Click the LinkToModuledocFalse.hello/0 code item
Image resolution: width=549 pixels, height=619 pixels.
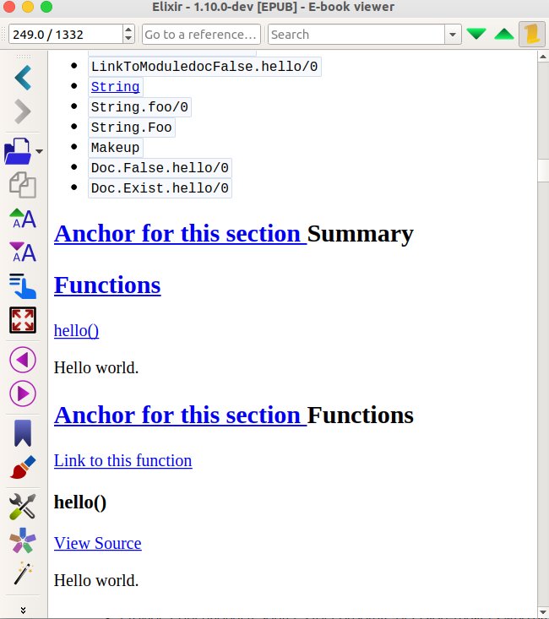coord(204,67)
